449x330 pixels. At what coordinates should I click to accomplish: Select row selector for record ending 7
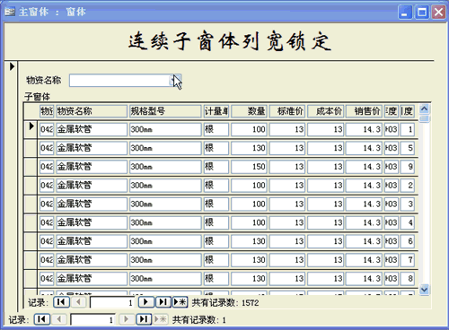click(x=31, y=260)
